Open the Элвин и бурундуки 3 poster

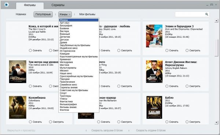click(154, 36)
